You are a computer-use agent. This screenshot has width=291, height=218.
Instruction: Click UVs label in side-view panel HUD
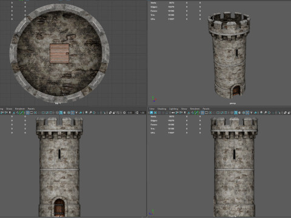[x=153, y=133]
